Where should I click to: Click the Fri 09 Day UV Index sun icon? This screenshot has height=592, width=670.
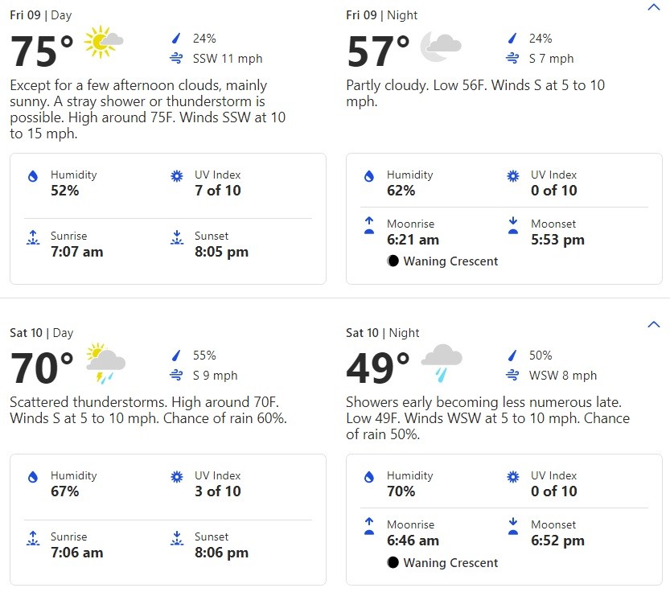point(176,176)
